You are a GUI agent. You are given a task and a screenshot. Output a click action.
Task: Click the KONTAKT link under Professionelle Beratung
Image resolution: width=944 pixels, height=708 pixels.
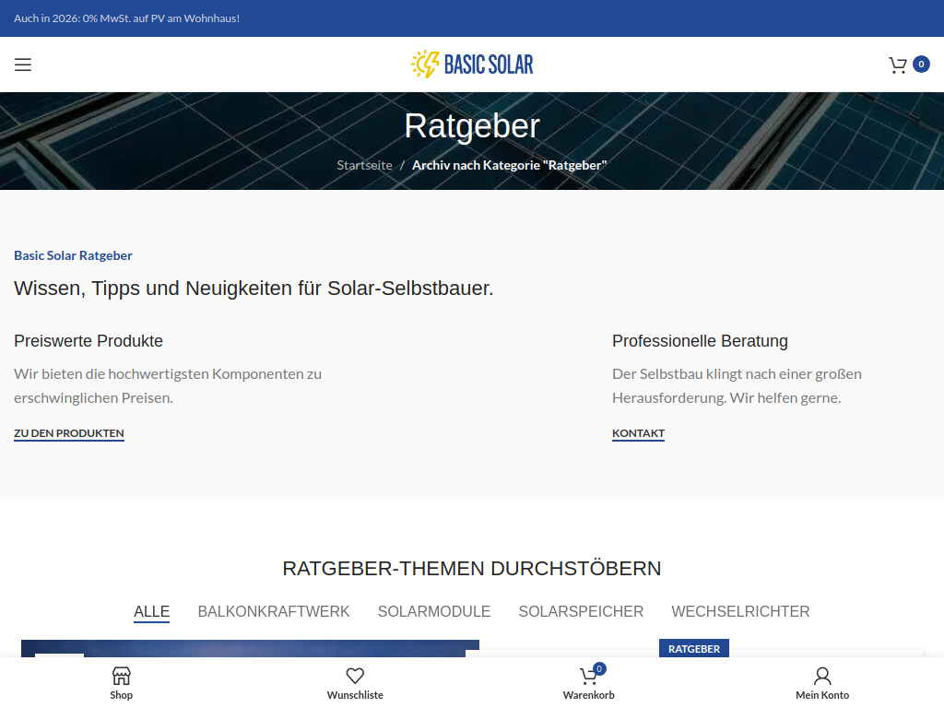click(638, 433)
